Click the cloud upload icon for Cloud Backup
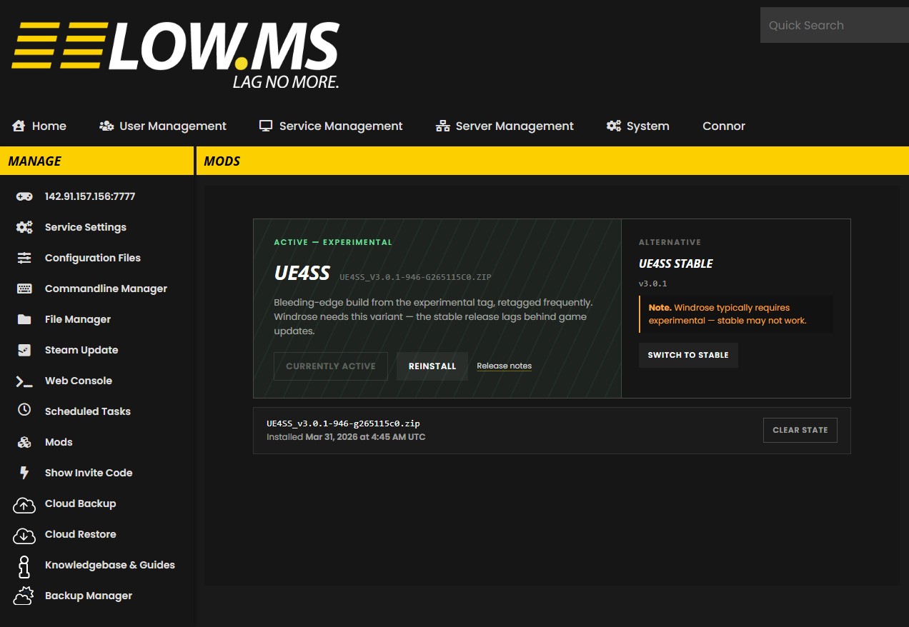Viewport: 909px width, 627px height. click(x=24, y=505)
